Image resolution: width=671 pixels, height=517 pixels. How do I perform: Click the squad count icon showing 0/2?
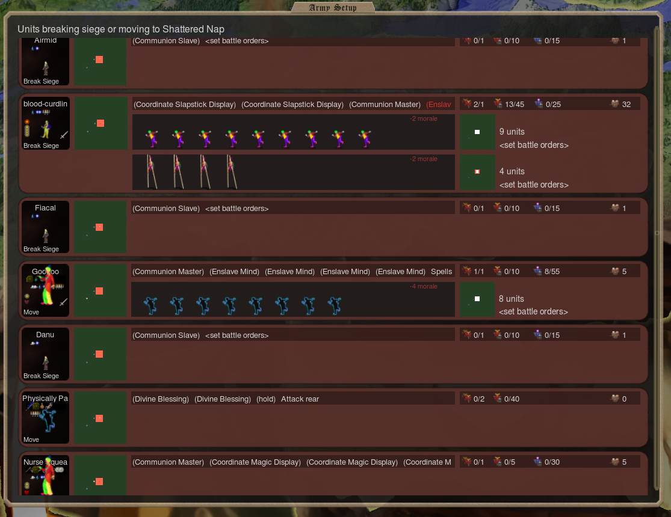(x=467, y=398)
